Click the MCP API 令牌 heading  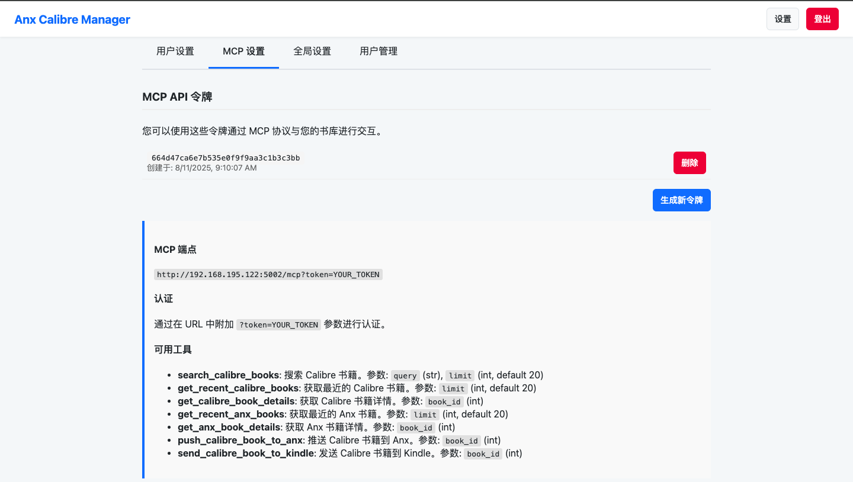177,97
